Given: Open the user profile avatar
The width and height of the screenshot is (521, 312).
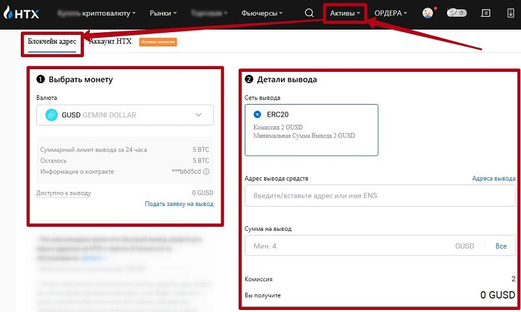Looking at the screenshot, I should coord(428,13).
